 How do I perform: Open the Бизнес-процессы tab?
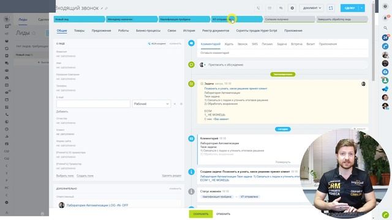[148, 31]
